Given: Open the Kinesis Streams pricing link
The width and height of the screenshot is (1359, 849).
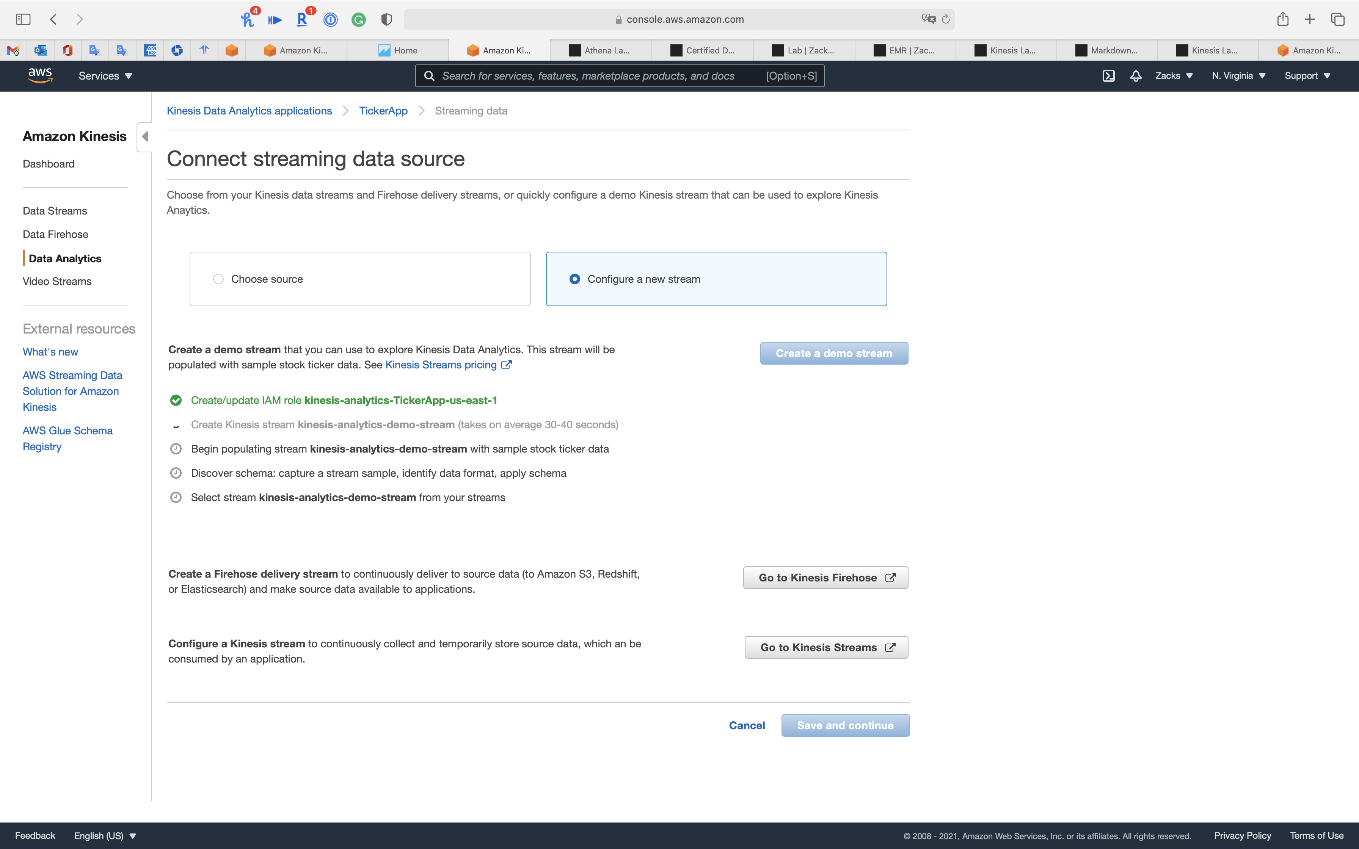Looking at the screenshot, I should click(441, 365).
